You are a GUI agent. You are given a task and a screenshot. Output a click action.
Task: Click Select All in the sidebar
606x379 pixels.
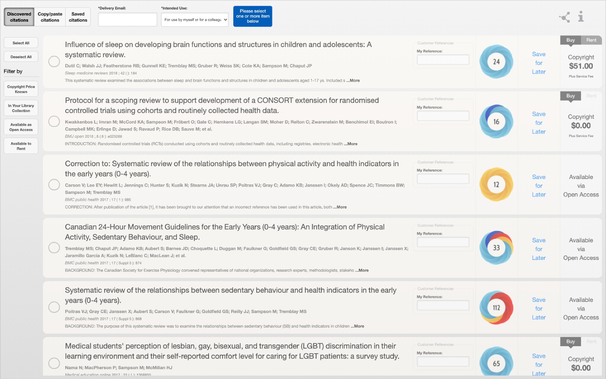[21, 43]
